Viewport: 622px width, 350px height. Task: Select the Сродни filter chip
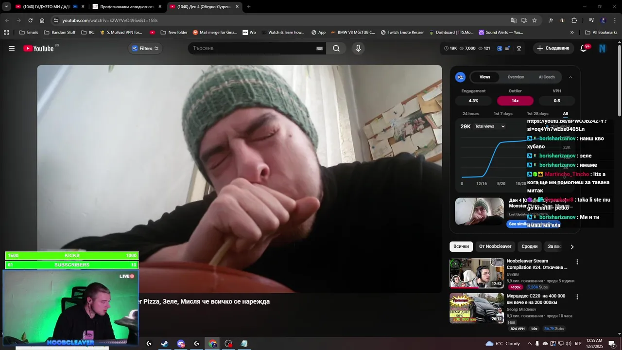[x=530, y=246]
